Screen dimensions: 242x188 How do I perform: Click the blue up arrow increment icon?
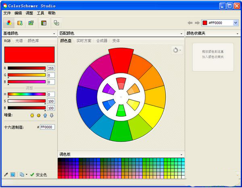coord(45,115)
